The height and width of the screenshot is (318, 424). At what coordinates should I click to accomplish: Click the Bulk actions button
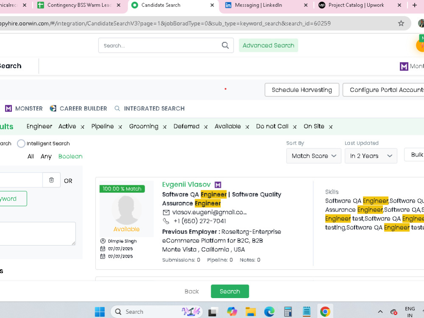[x=414, y=155]
